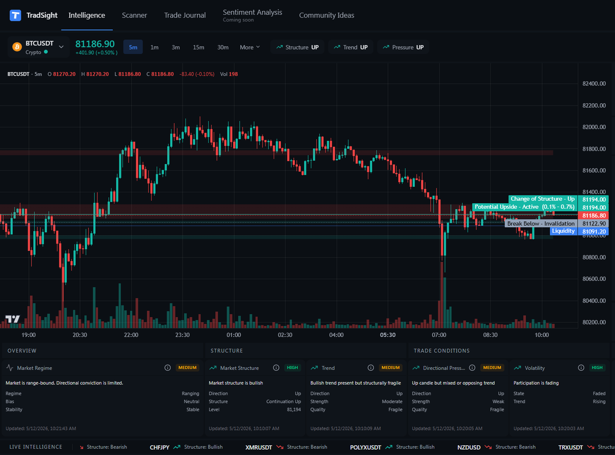Image resolution: width=615 pixels, height=455 pixels.
Task: Click the Directional Pressure arrow icon
Action: (416, 367)
